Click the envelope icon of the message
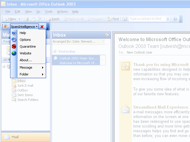The height and width of the screenshot is (142, 190). pos(56,58)
